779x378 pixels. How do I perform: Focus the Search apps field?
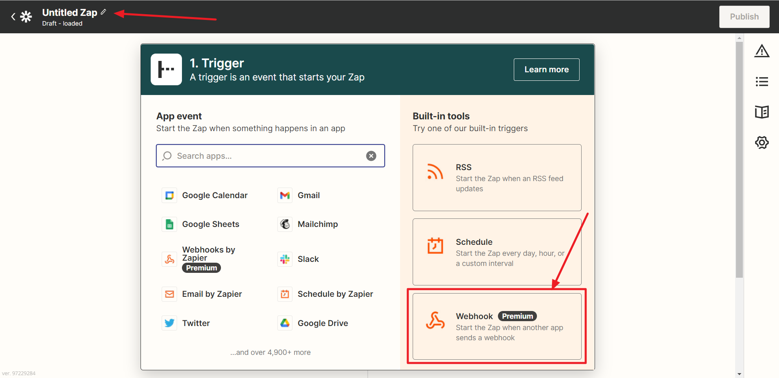click(x=270, y=156)
